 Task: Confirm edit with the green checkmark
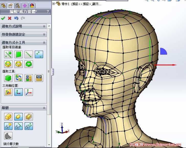pos(3,18)
